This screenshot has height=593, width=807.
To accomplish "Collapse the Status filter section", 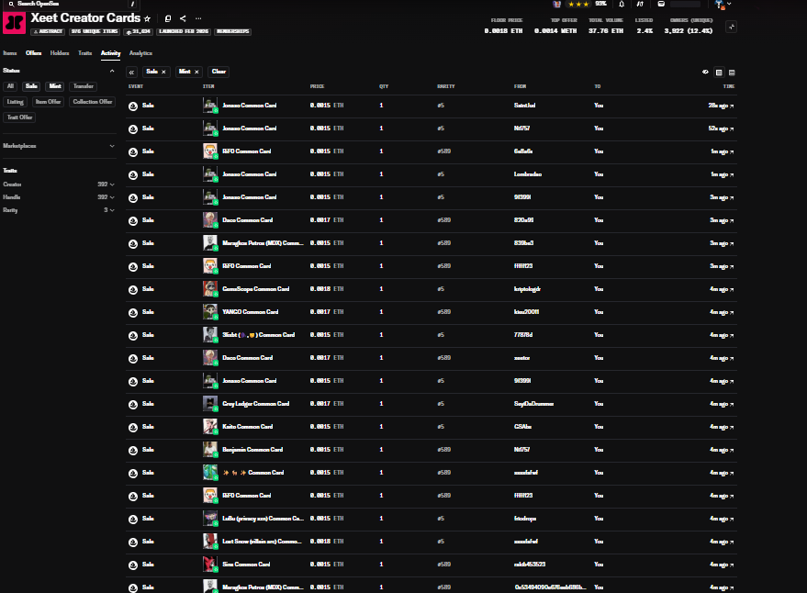I will (112, 71).
